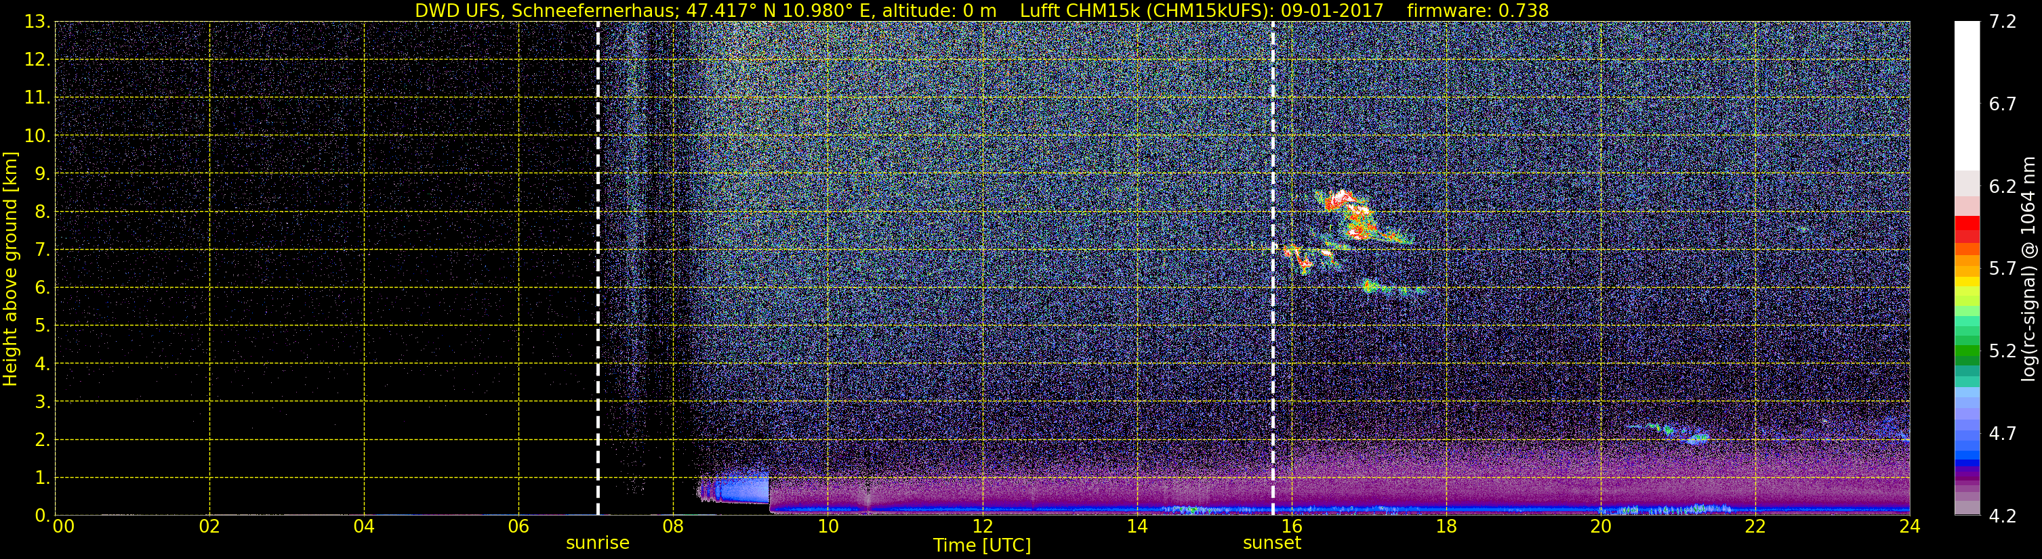The height and width of the screenshot is (559, 2042).
Task: Click the 'sunrise' label below the time axis
Action: click(598, 543)
